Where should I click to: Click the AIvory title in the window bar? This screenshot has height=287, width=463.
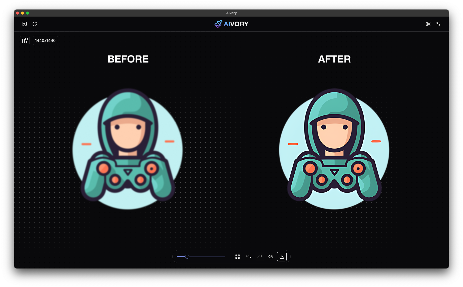point(231,13)
